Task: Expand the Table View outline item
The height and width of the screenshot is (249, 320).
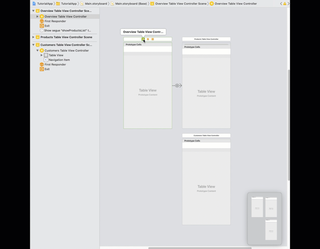Action: [42, 55]
